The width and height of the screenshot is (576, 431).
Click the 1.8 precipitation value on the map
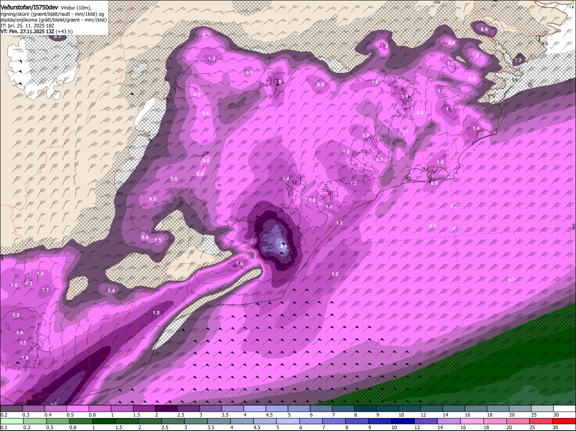point(156,313)
